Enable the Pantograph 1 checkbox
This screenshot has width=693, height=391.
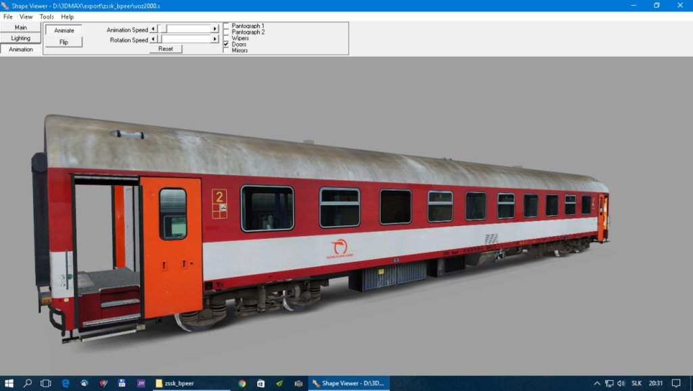(x=226, y=26)
